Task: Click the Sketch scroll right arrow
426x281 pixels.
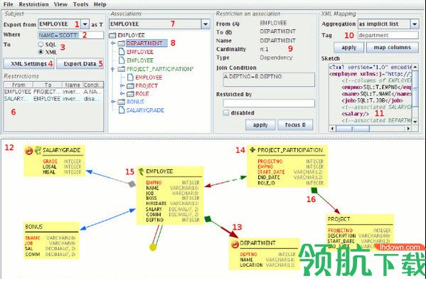Action: [x=408, y=128]
